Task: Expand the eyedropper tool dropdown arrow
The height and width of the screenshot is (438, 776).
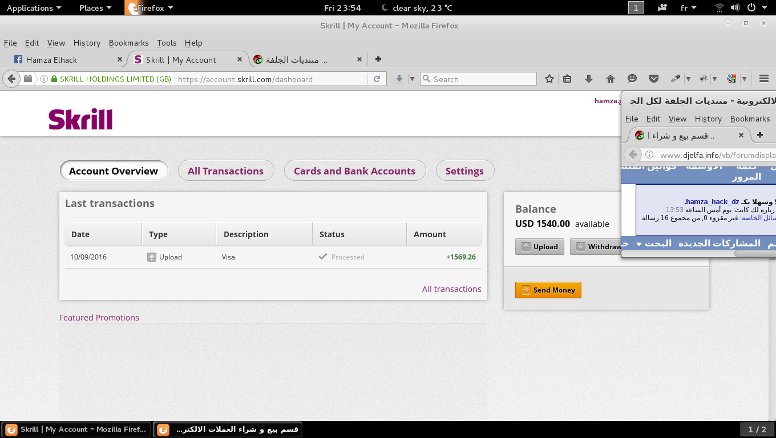Action: pos(688,79)
